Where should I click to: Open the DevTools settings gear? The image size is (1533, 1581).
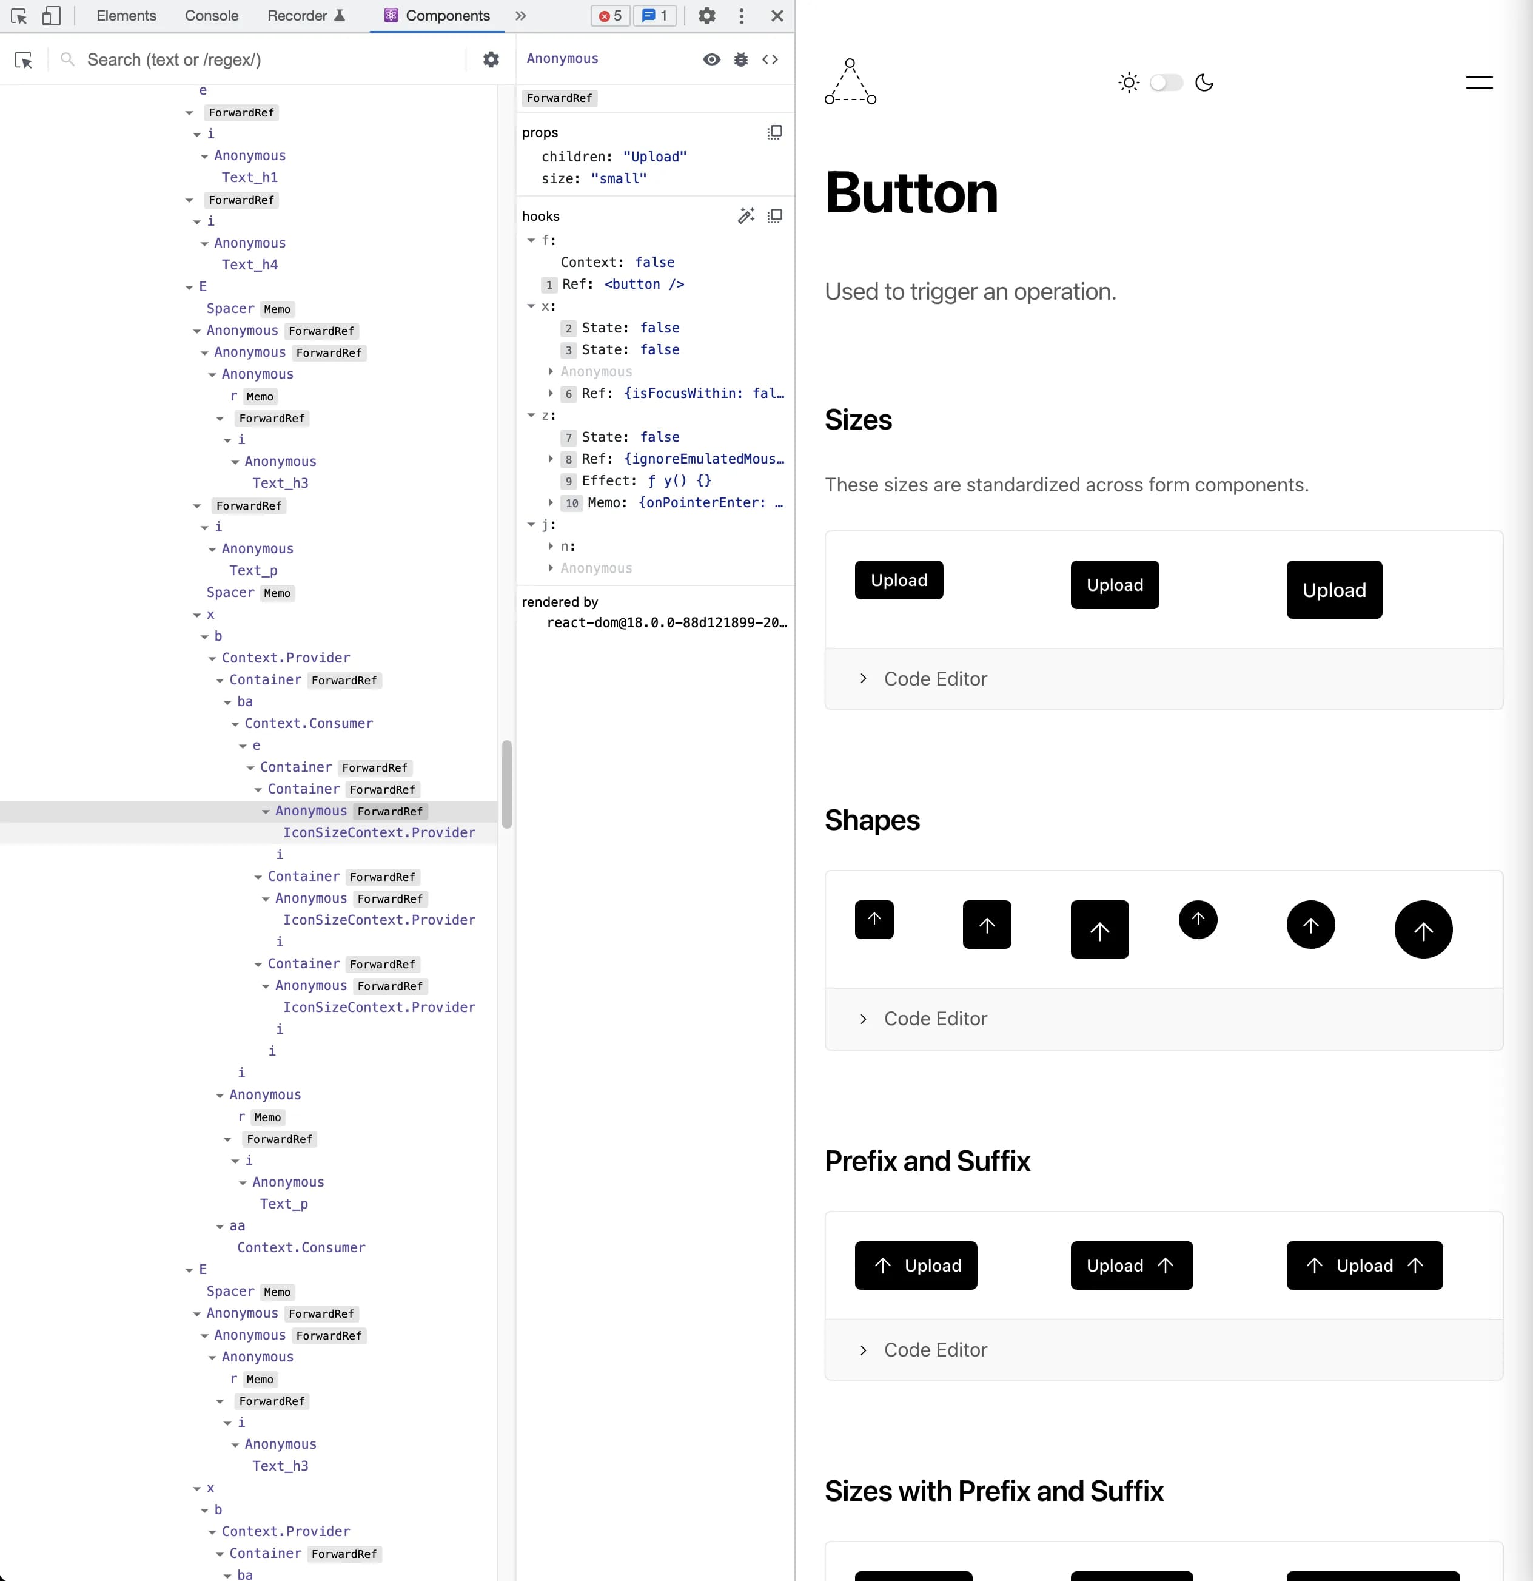(x=706, y=16)
